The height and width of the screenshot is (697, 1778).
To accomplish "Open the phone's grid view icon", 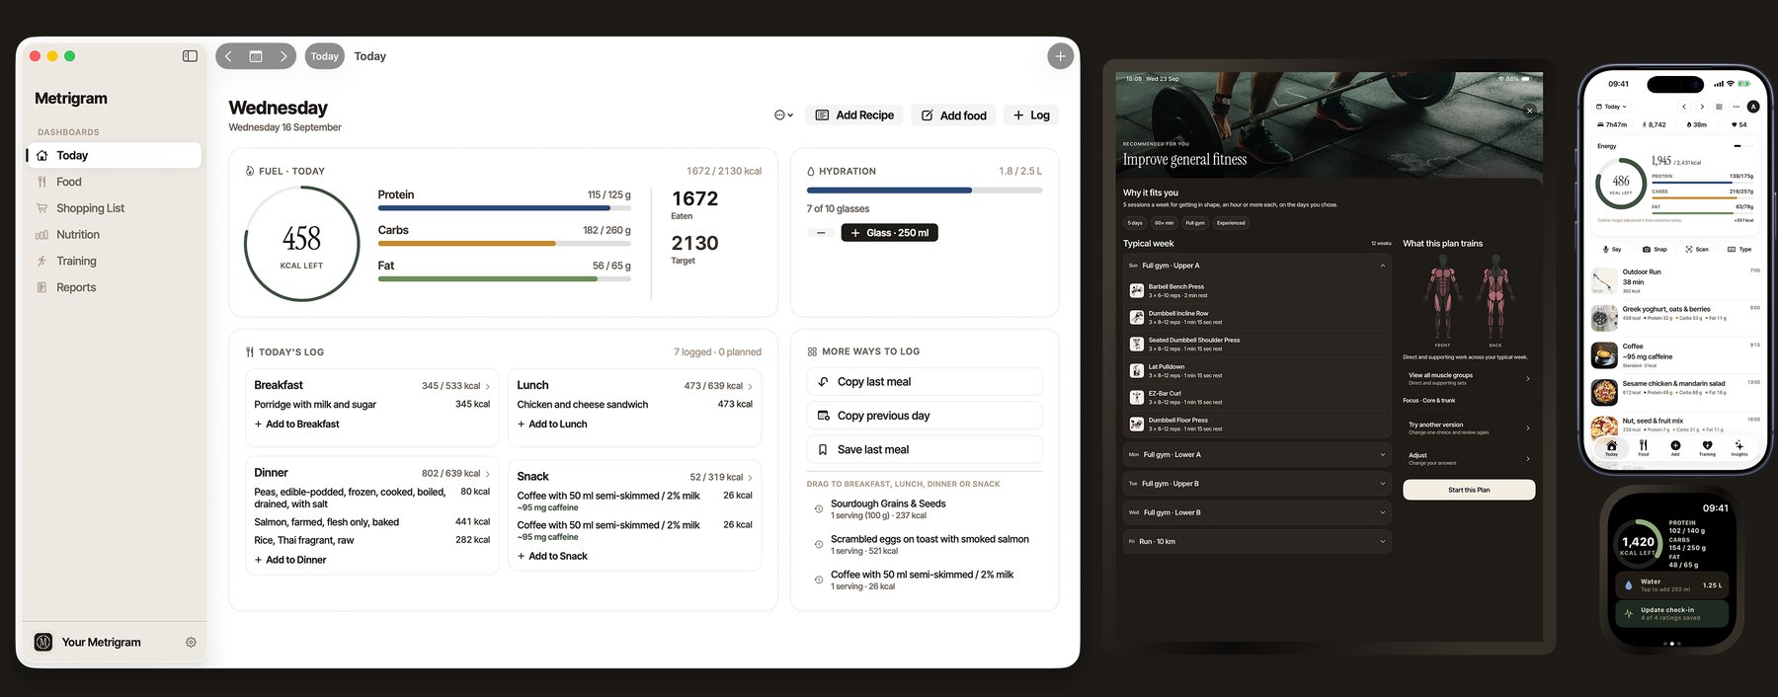I will pyautogui.click(x=1719, y=107).
